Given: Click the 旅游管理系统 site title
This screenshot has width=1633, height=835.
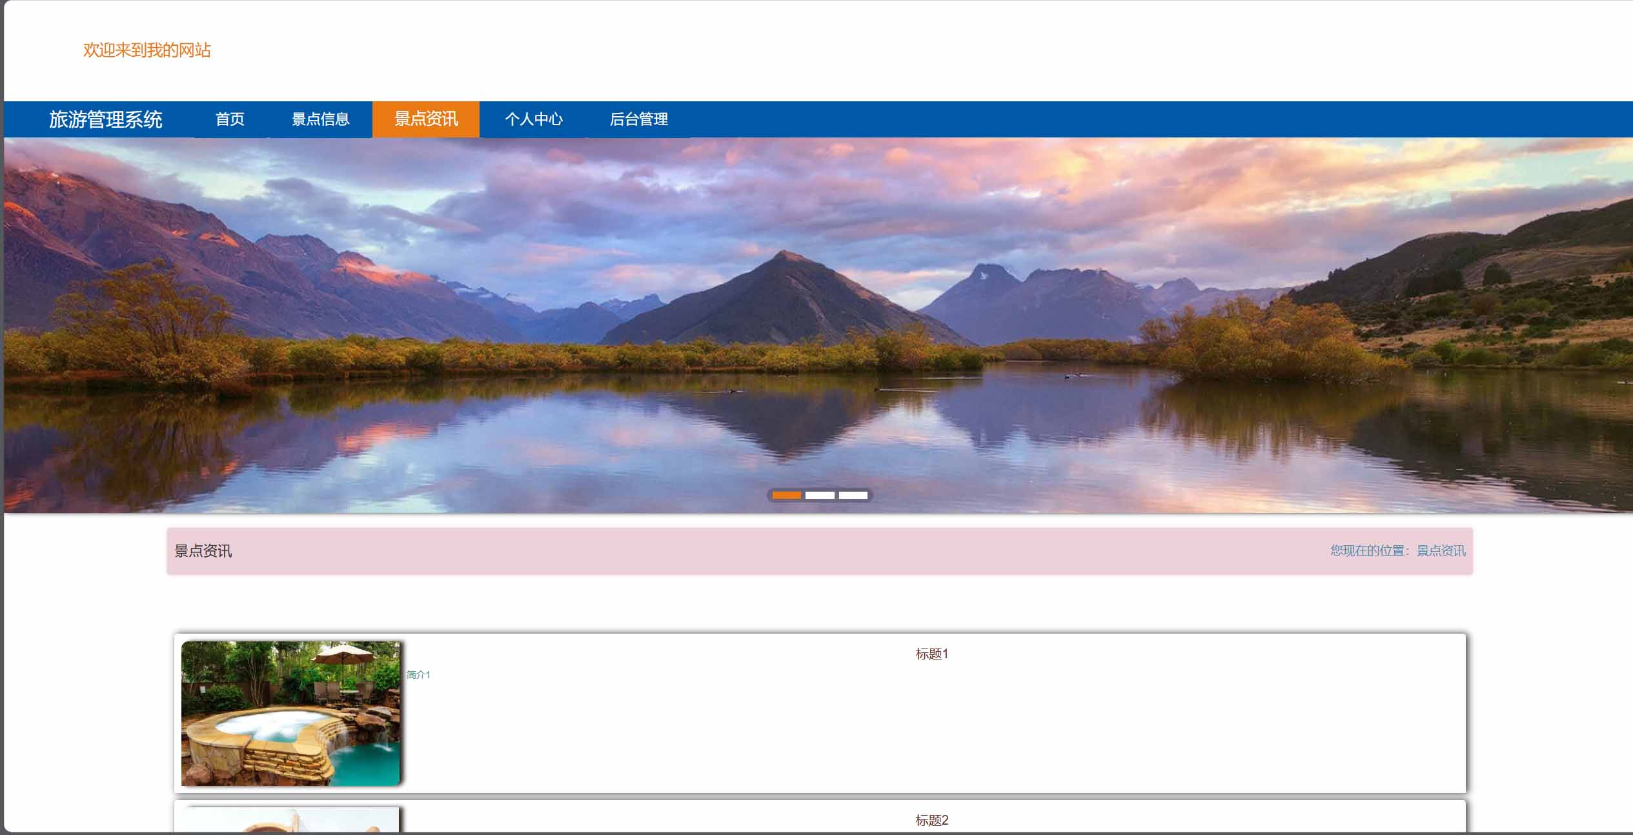Looking at the screenshot, I should coord(106,119).
